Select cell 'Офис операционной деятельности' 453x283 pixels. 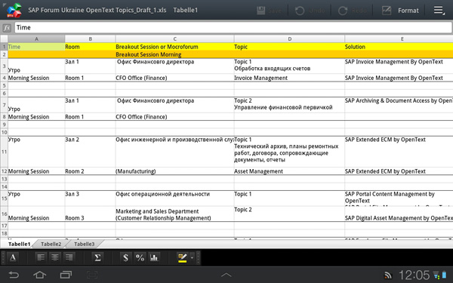(175, 198)
